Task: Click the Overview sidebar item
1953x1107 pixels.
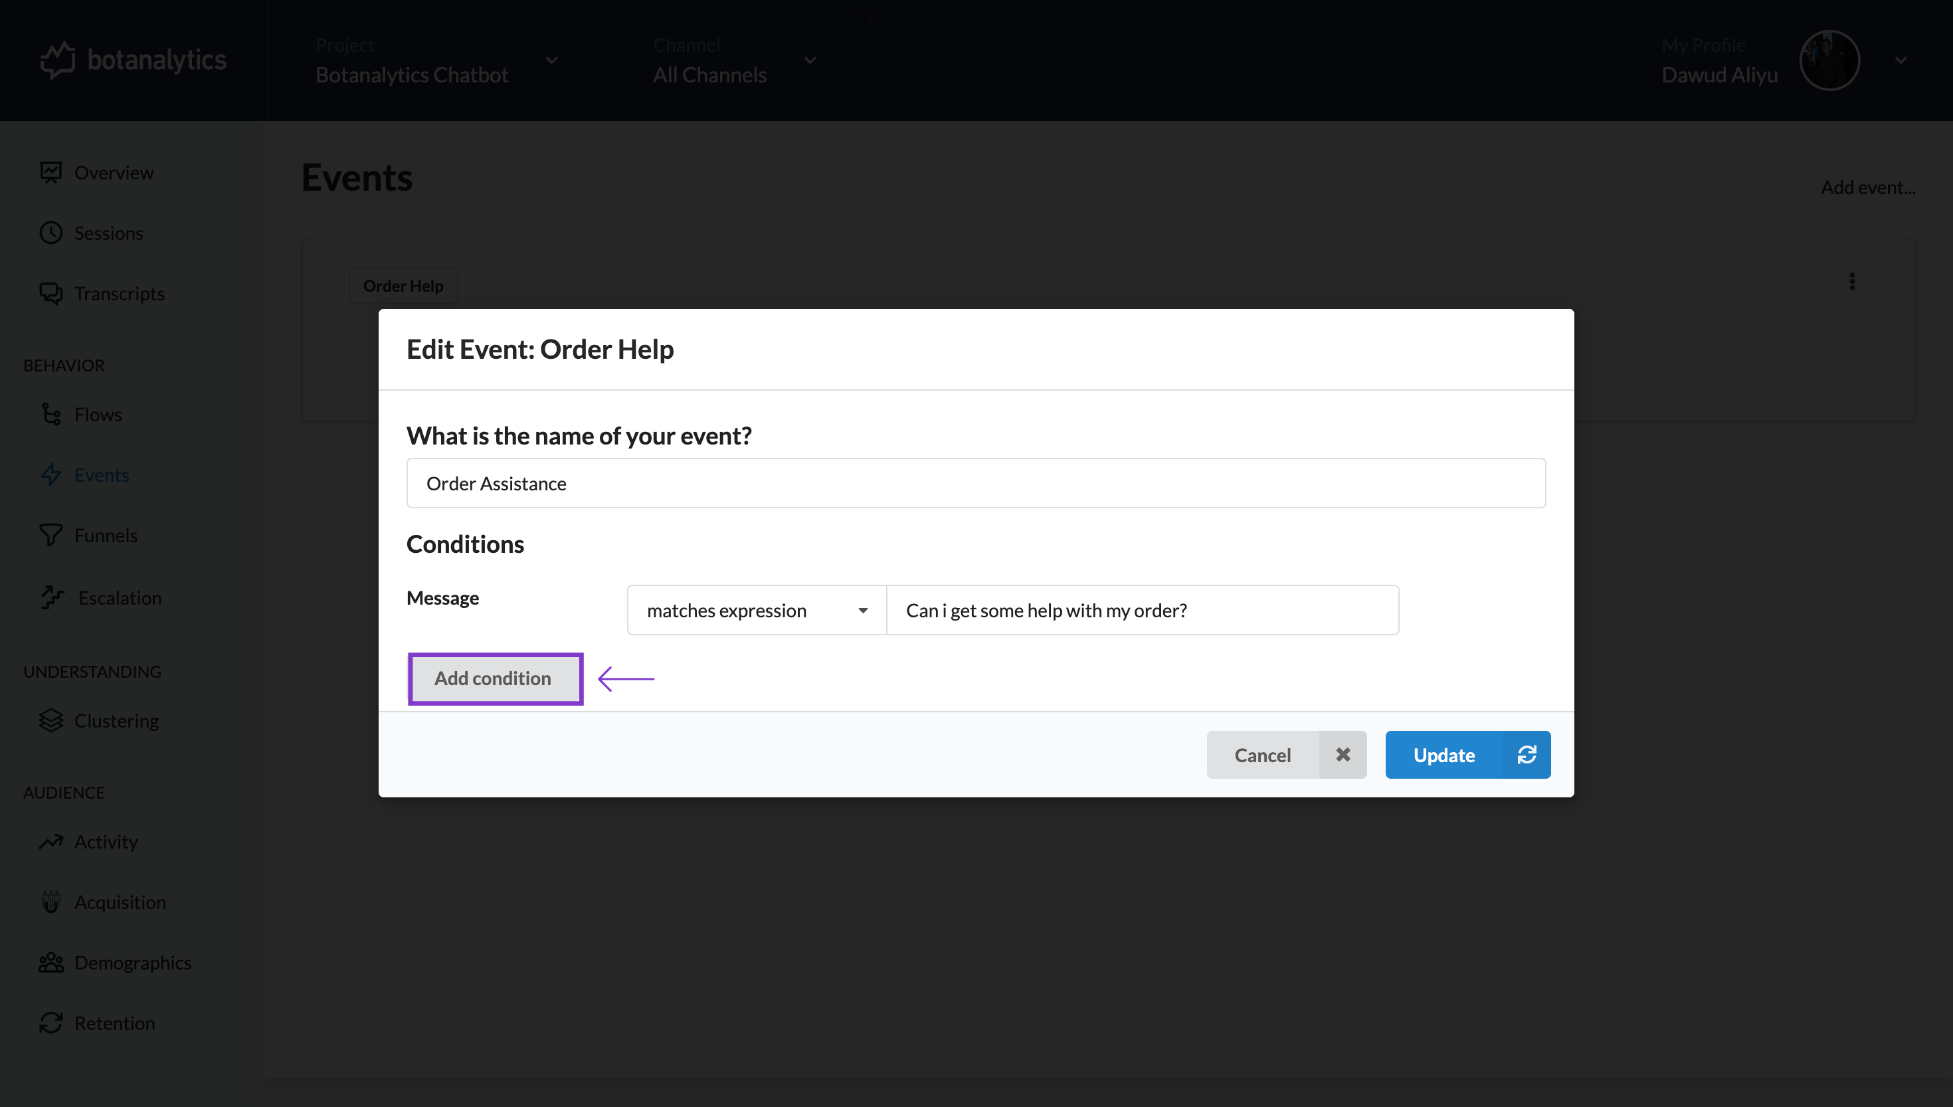Action: click(x=114, y=171)
